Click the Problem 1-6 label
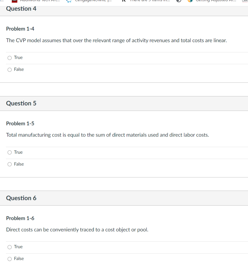Screen dimensions: 248x270 tap(20, 218)
